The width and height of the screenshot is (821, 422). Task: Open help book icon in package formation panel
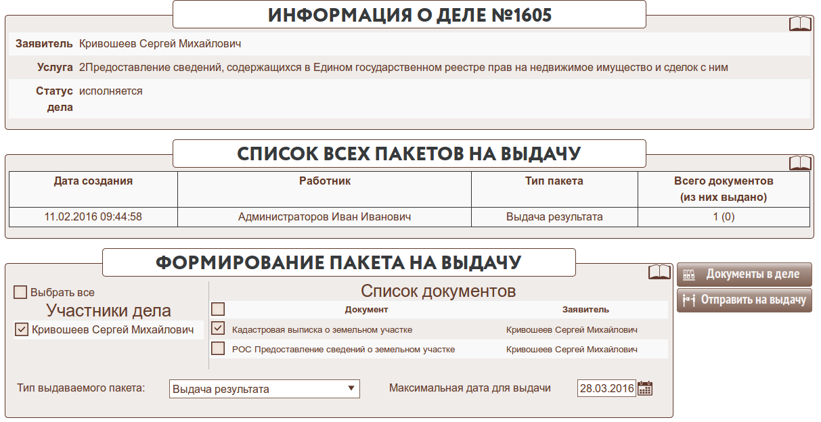click(659, 272)
